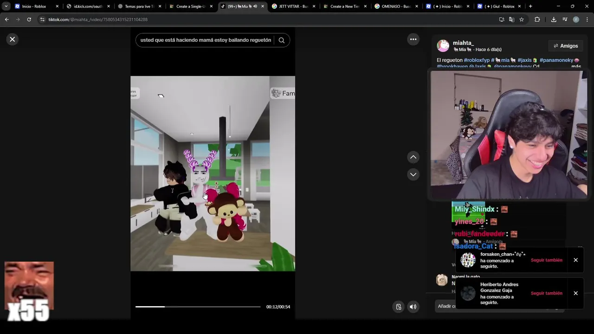Screen dimensions: 594x334
Task: Dismiss the forsaken_chan follow notification
Action: [575, 260]
